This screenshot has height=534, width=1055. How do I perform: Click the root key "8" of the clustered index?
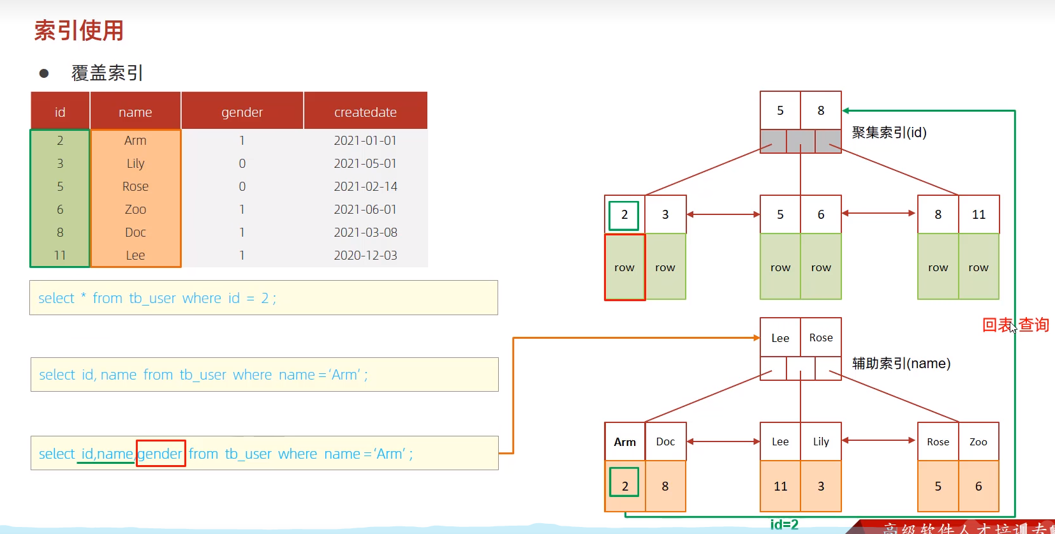point(821,110)
